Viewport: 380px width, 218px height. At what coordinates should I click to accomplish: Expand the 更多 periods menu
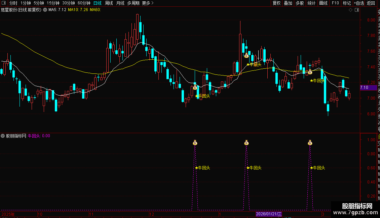tap(148, 3)
